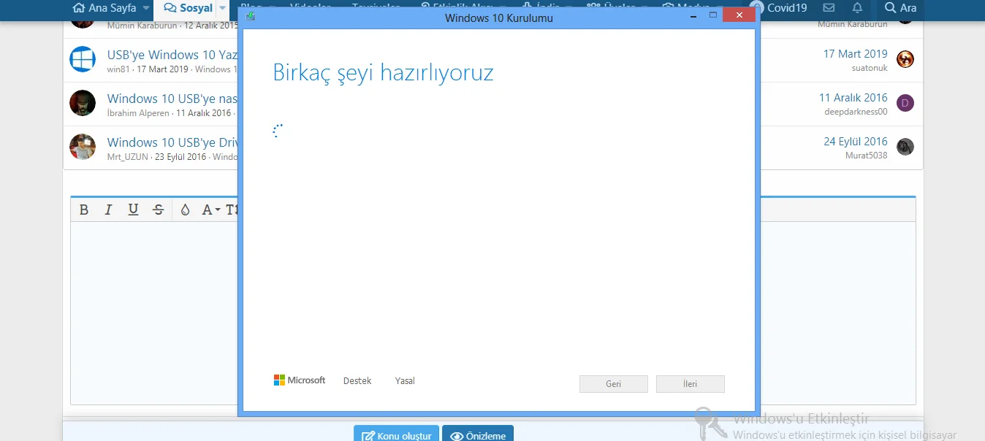This screenshot has width=985, height=441.
Task: Open the 17 Mart 2019 last-post date
Action: pyautogui.click(x=855, y=54)
